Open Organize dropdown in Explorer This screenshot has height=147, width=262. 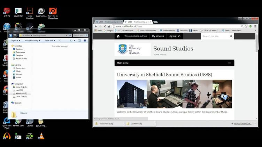[15, 41]
